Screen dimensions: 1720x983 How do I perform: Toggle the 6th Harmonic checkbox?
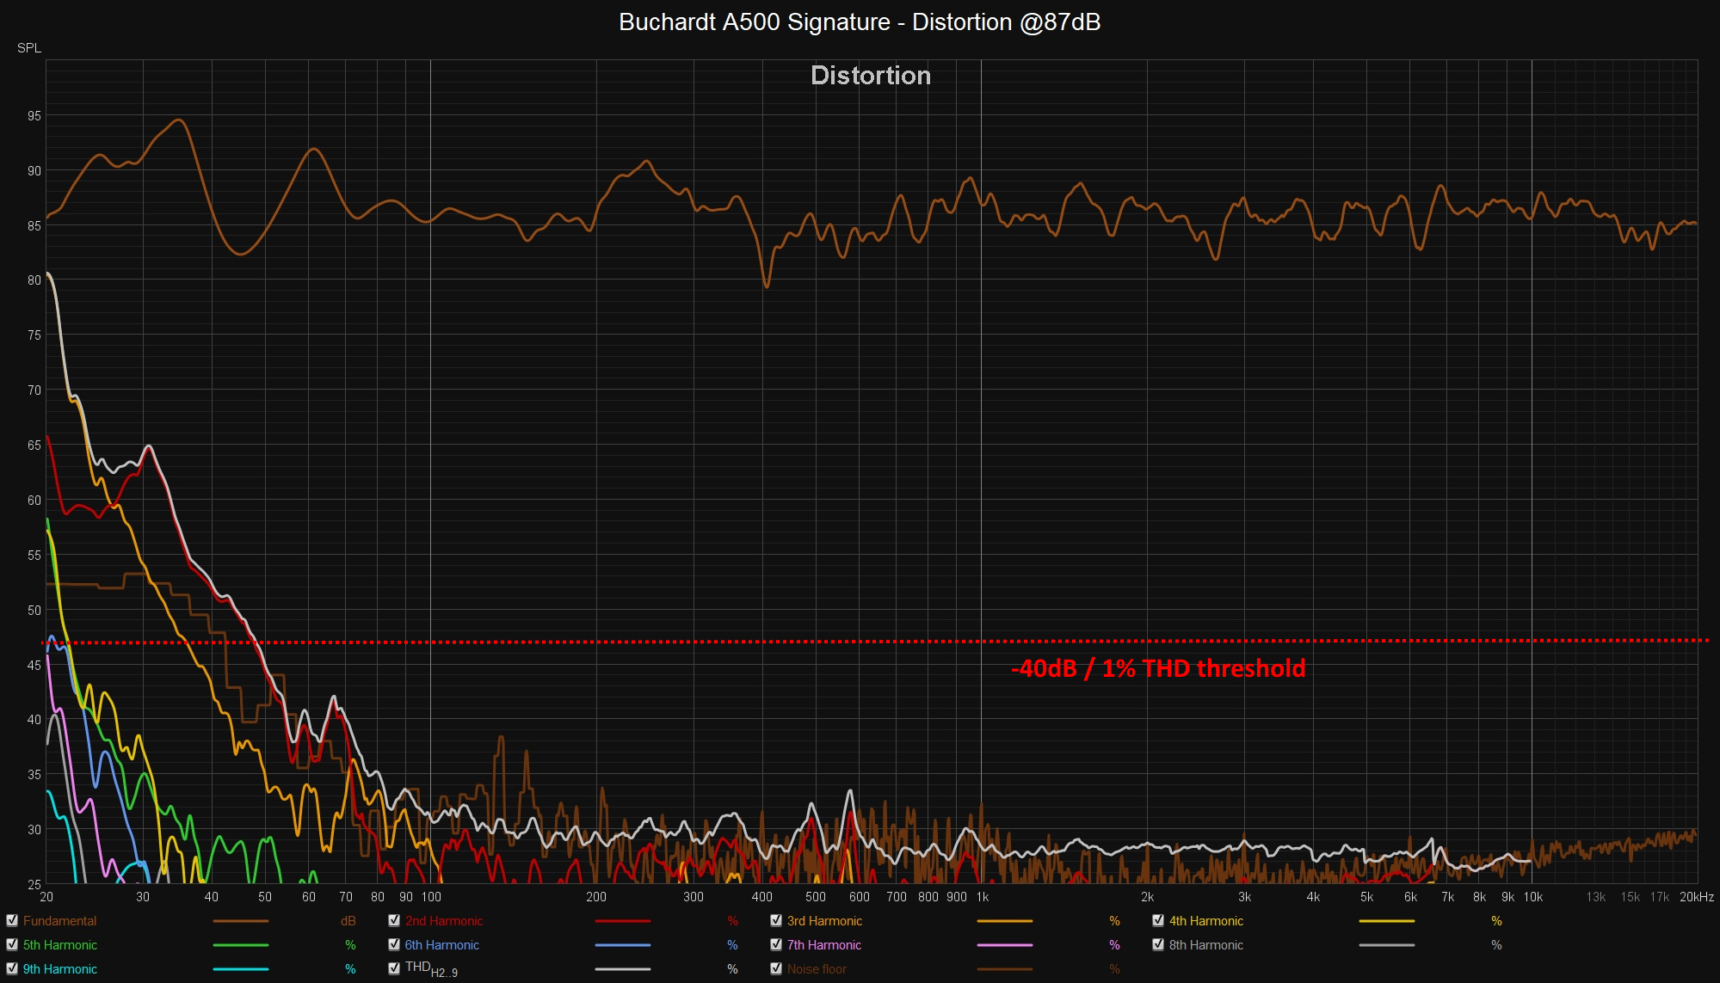point(394,944)
